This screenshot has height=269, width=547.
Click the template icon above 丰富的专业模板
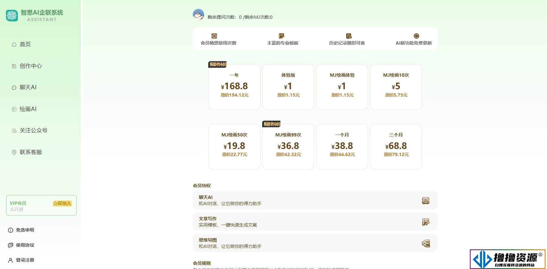[281, 36]
